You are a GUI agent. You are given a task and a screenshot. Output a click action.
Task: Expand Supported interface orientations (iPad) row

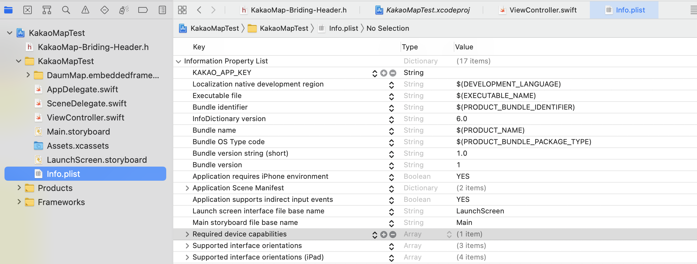(x=187, y=257)
